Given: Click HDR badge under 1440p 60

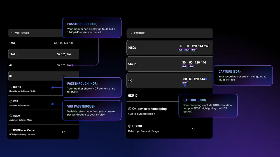Looking at the screenshot, I should pos(191,66).
